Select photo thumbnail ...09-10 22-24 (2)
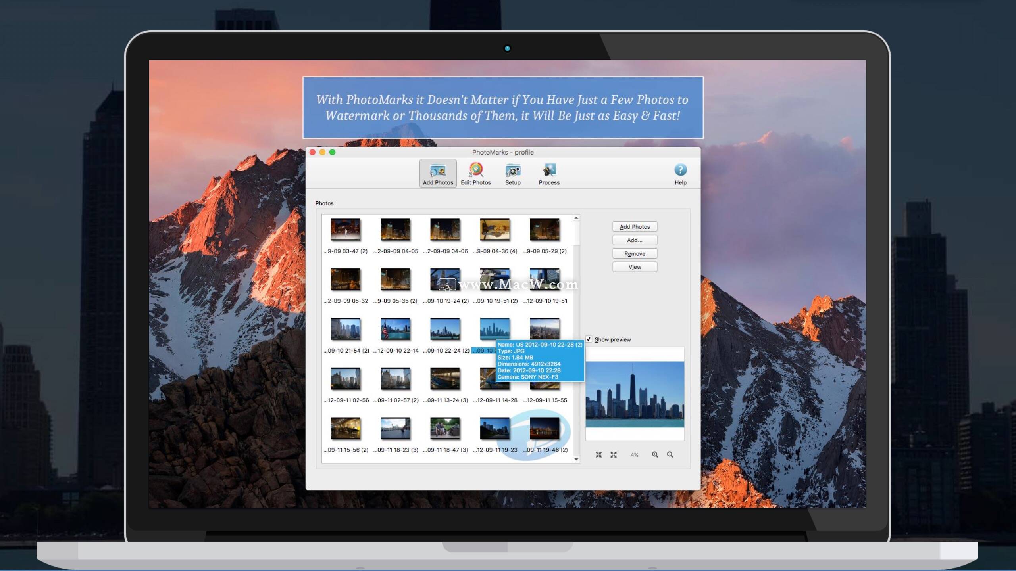 click(x=445, y=329)
